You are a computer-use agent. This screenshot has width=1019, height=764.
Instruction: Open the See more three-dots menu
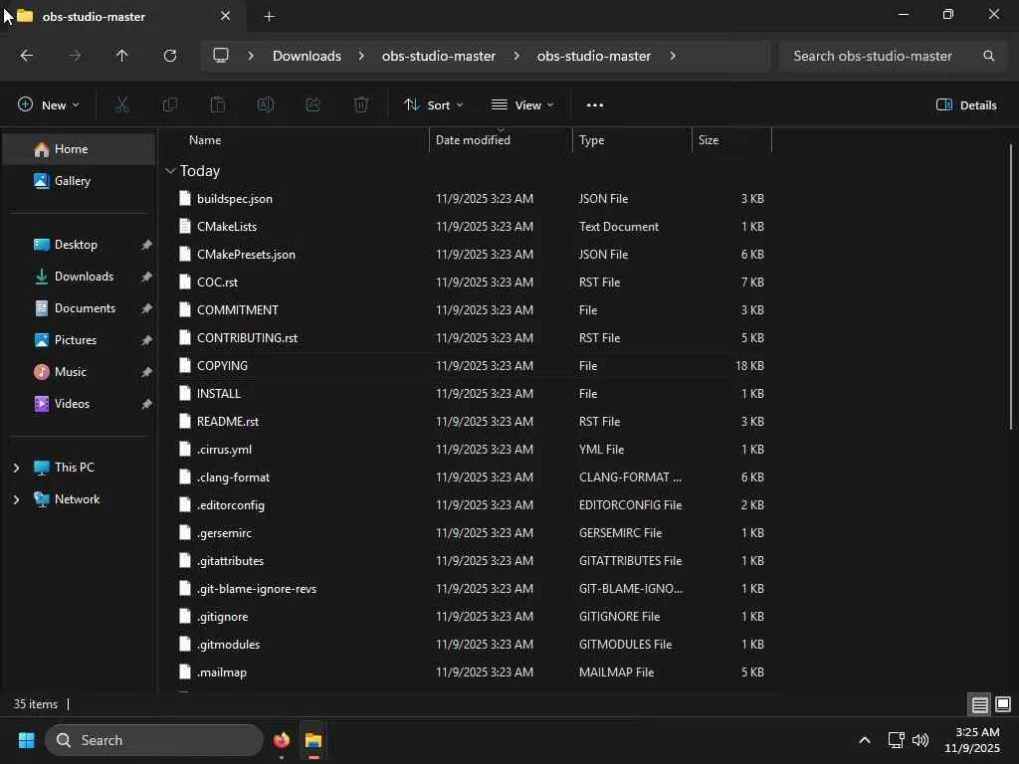coord(595,105)
